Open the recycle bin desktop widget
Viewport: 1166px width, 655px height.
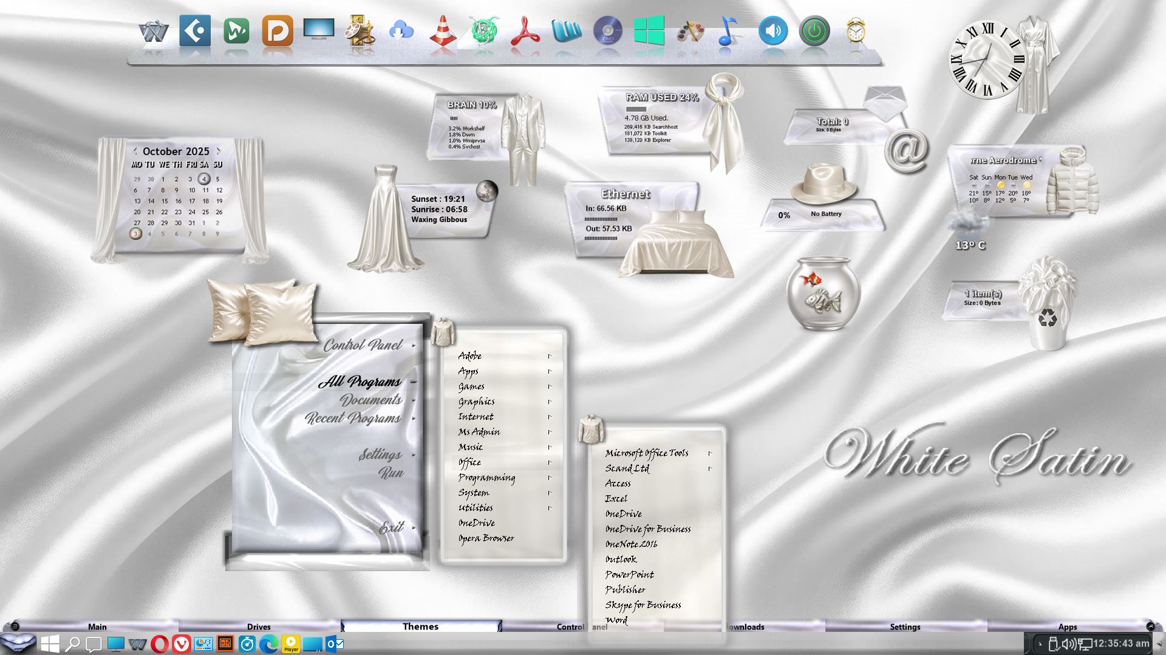coord(1046,317)
